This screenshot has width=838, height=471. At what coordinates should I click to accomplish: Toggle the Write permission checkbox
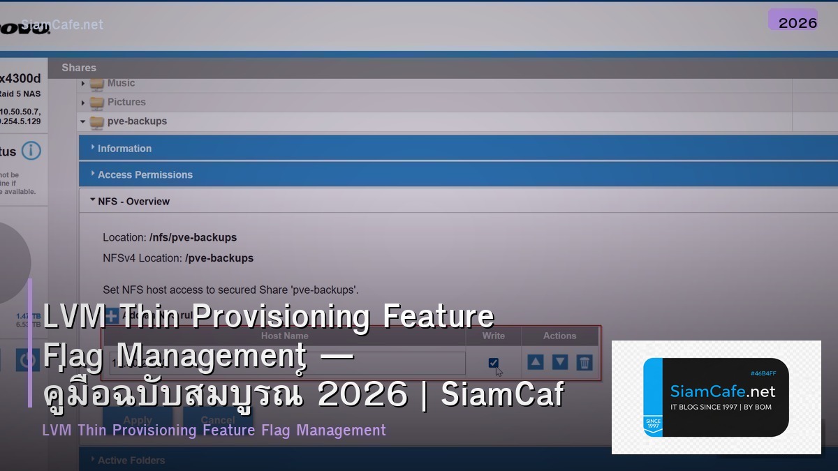(x=494, y=362)
